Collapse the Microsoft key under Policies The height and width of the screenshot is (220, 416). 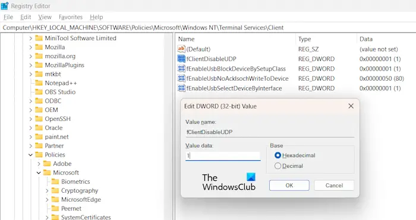click(39, 173)
